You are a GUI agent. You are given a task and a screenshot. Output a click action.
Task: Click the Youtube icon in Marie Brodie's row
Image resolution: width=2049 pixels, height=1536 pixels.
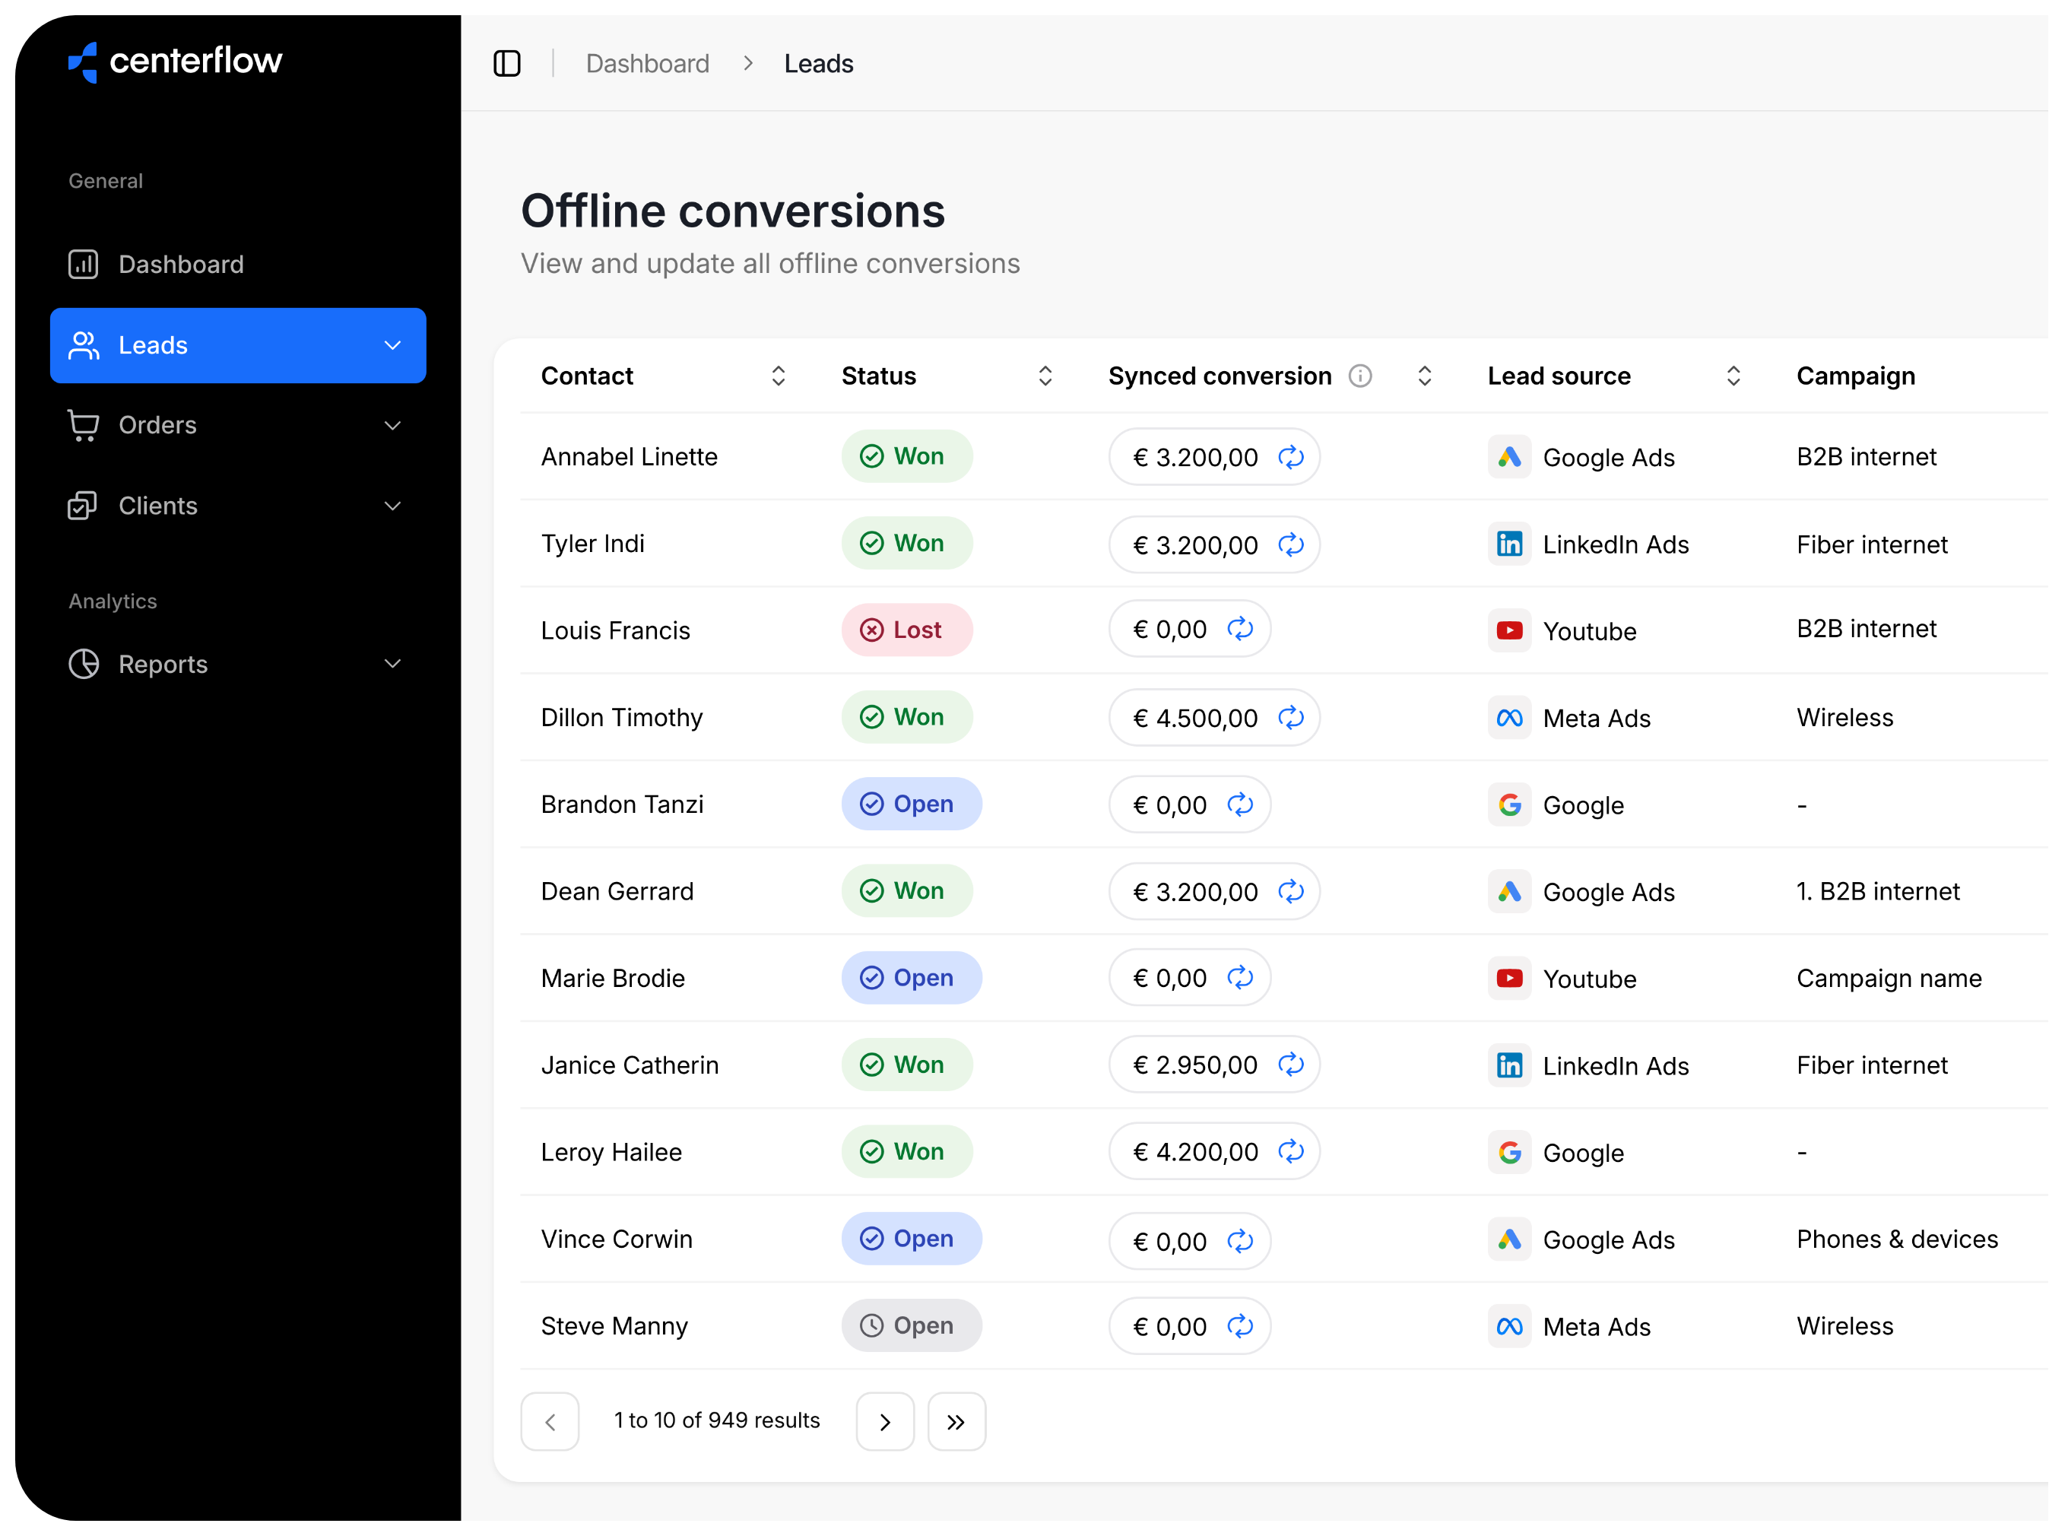point(1509,979)
